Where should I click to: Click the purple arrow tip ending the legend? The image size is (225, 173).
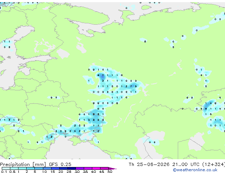(x=112, y=168)
